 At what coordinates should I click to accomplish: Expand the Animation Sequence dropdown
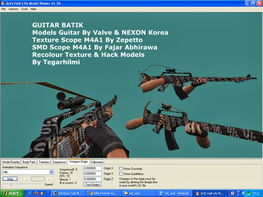(x=51, y=172)
